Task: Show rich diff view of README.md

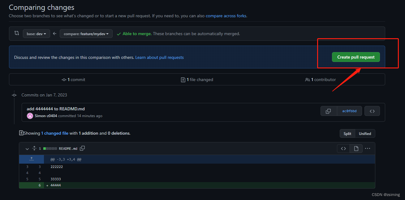Action: 356,149
